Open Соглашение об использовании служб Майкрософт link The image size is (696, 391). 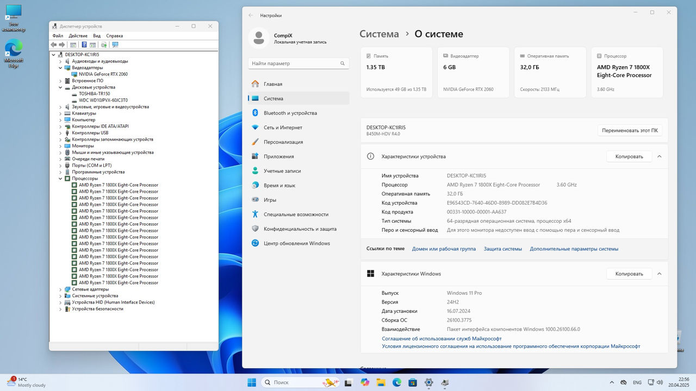point(442,338)
